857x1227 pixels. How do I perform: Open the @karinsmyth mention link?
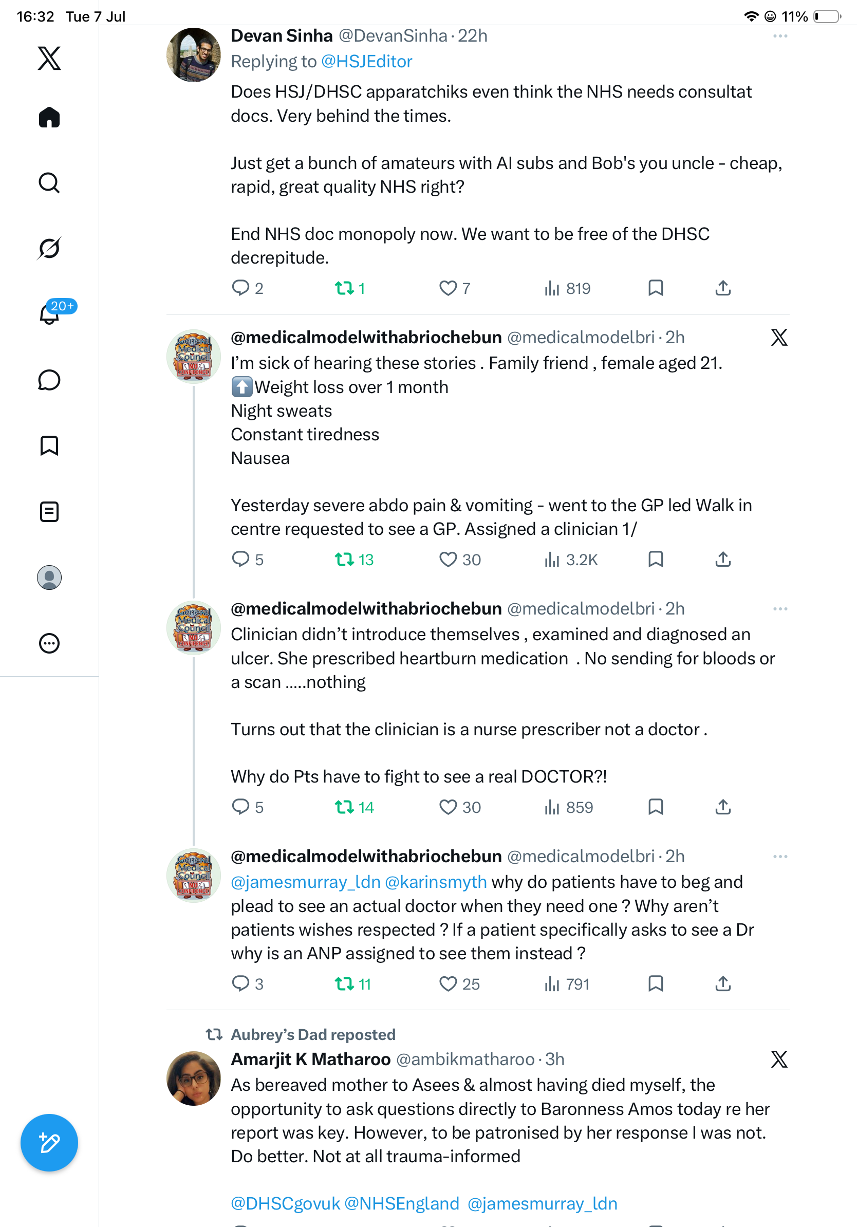point(436,882)
